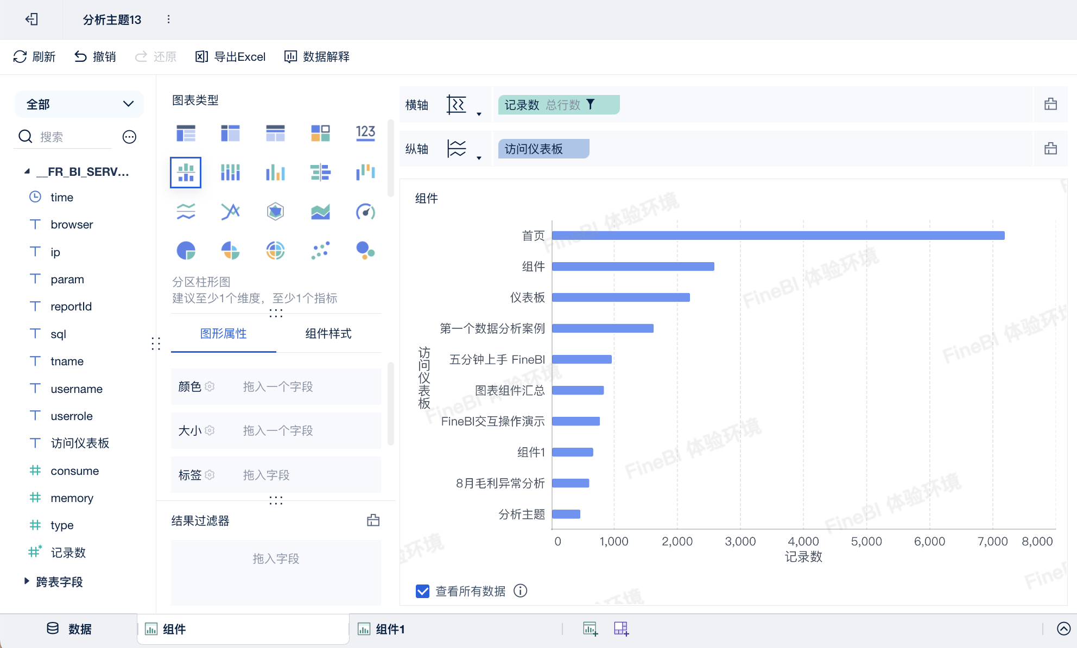Click the add dashboard icon in bottom bar
The width and height of the screenshot is (1077, 648).
[x=621, y=629]
